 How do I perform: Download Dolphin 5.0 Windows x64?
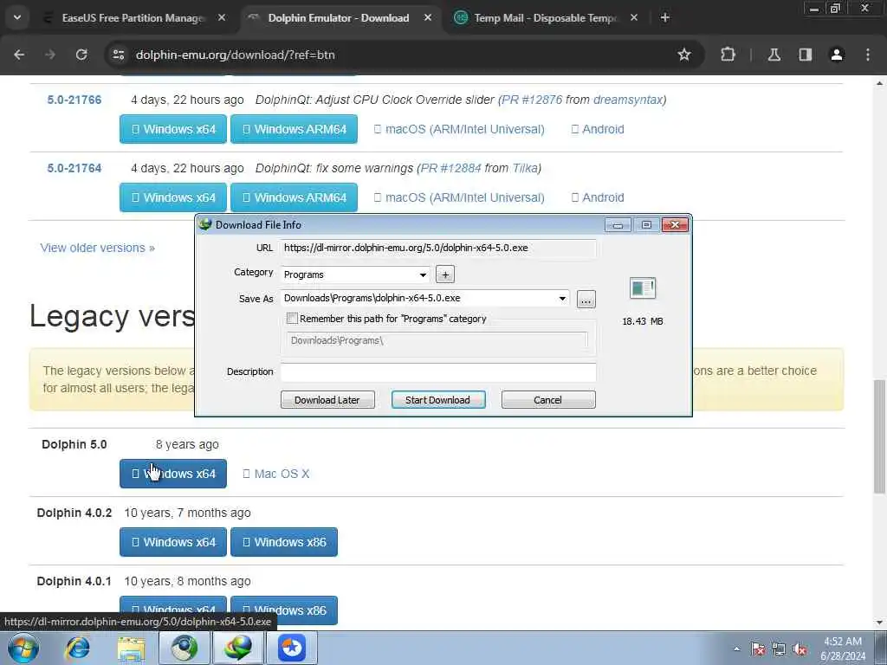(173, 474)
